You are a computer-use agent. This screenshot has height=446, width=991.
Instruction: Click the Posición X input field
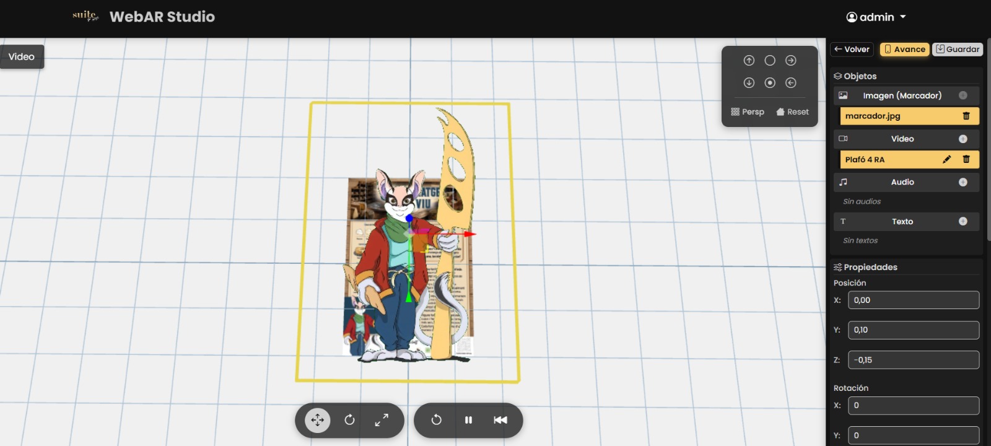click(x=914, y=300)
